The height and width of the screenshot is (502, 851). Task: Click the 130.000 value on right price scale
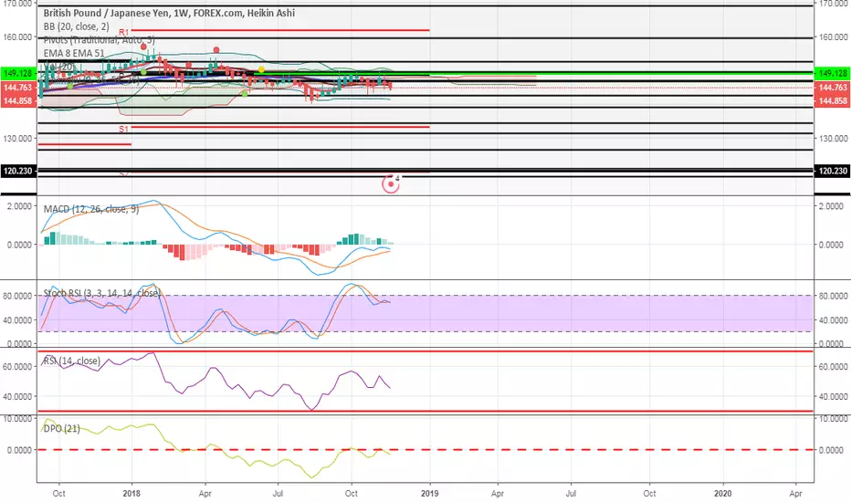click(x=833, y=139)
